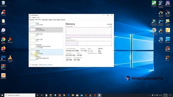This screenshot has height=97, width=173.
Task: Open Cortana from the taskbar
Action: 37,95
